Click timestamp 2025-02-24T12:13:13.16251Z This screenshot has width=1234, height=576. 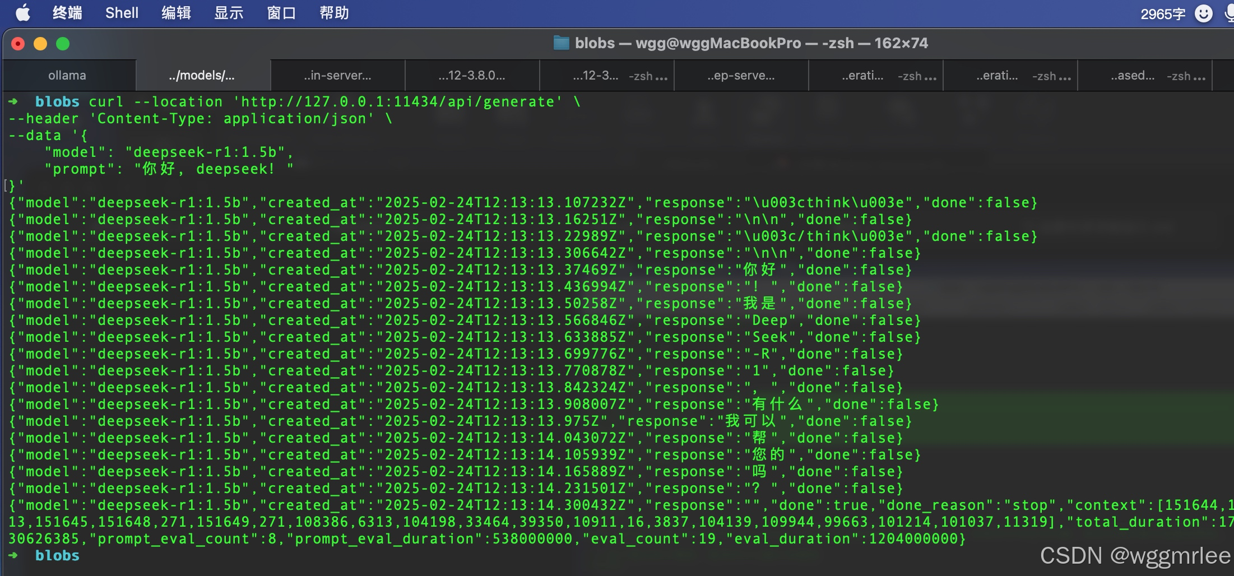(500, 220)
